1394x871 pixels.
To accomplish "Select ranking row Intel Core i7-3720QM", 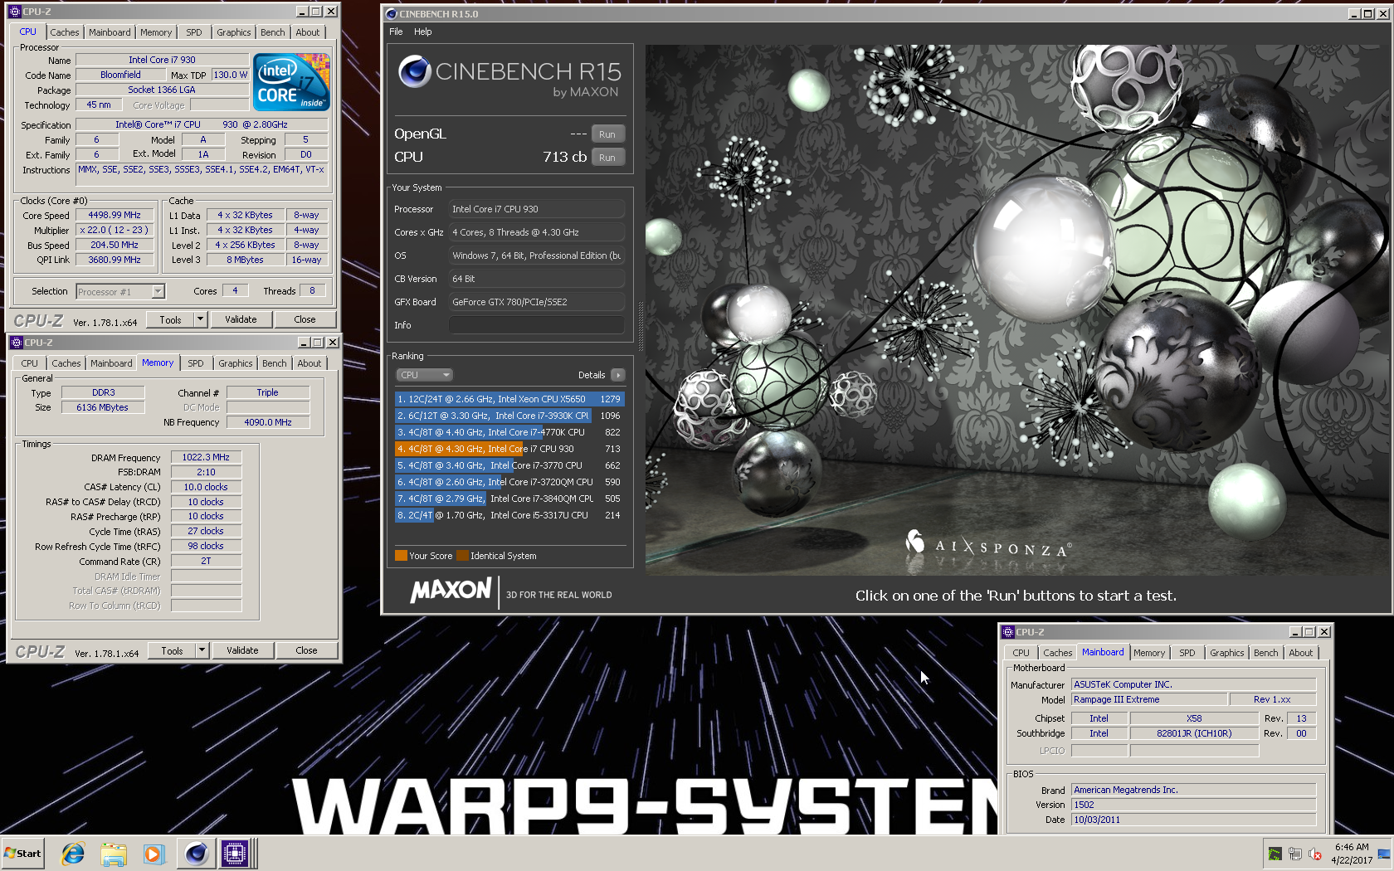I will (509, 482).
